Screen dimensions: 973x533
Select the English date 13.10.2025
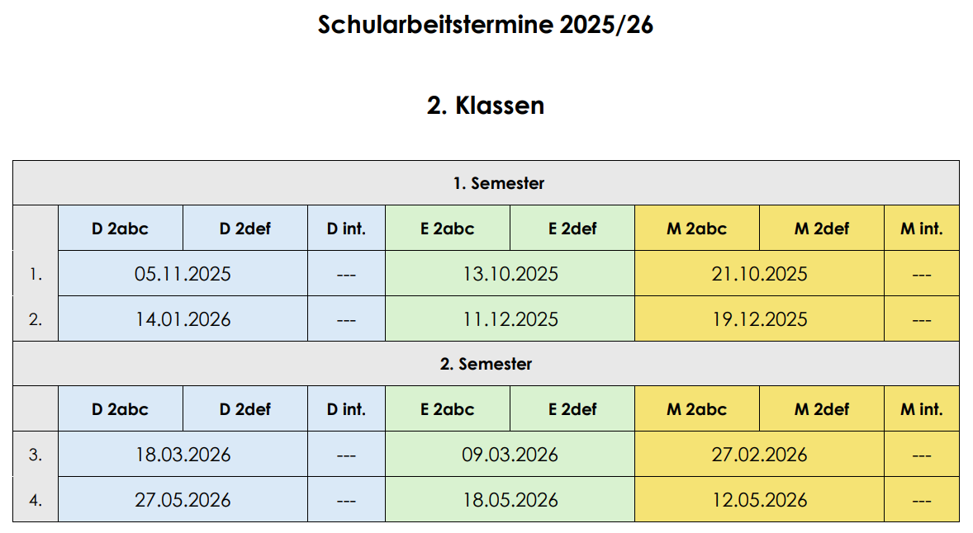[510, 274]
